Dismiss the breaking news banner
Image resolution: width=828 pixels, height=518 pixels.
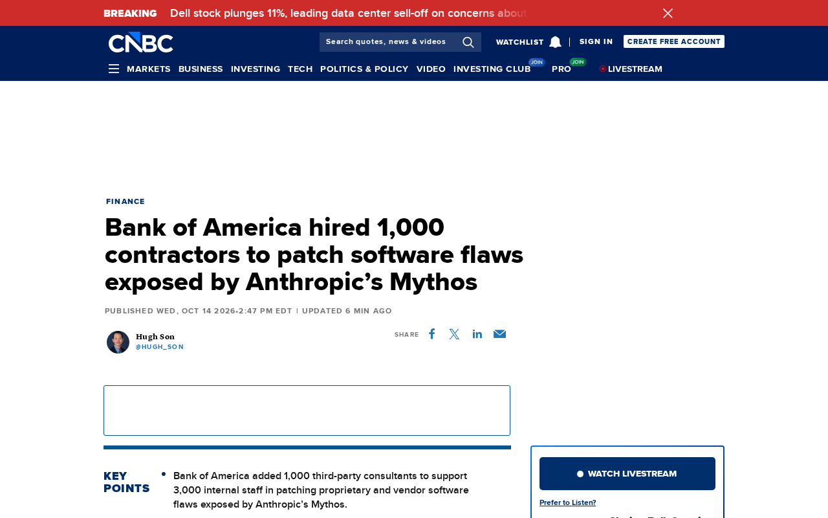(x=668, y=13)
